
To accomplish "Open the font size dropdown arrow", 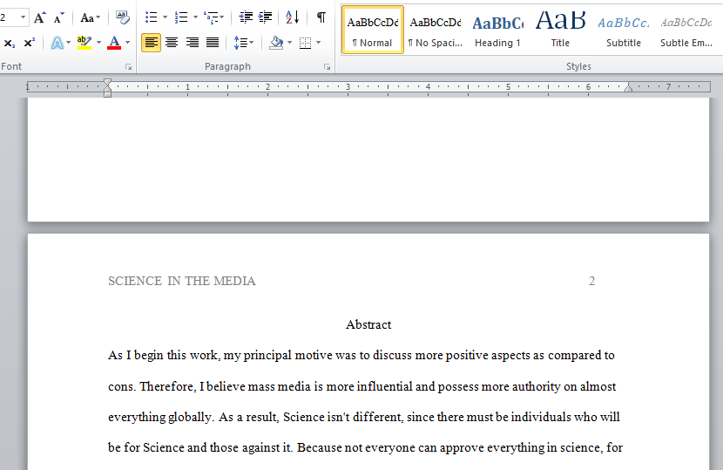I will (x=23, y=18).
